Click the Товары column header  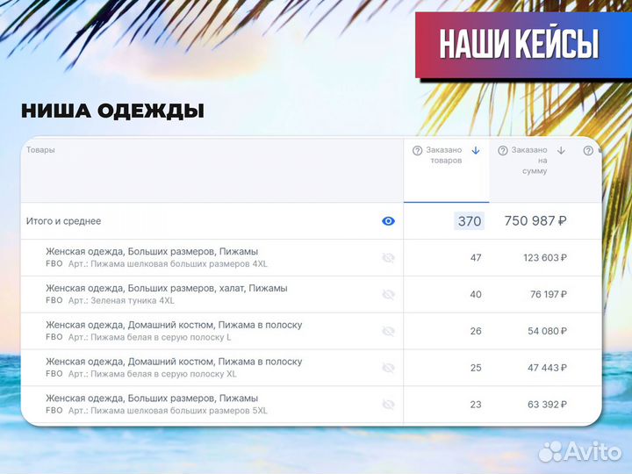click(x=40, y=150)
